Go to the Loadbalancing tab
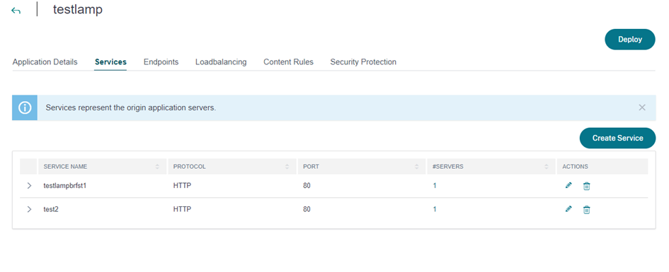The width and height of the screenshot is (669, 272). [221, 62]
